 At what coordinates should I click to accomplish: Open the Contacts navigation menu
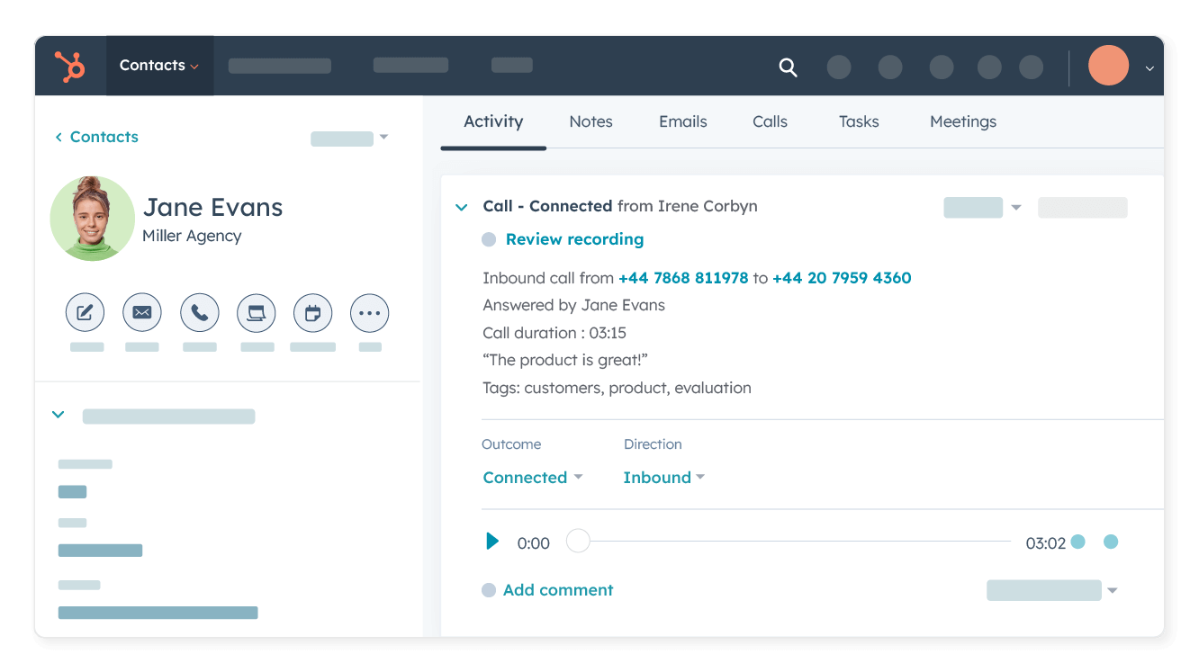tap(159, 66)
